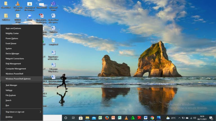The width and height of the screenshot is (216, 121).
Task: Open Task Manager from the menu
Action: [x=21, y=85]
